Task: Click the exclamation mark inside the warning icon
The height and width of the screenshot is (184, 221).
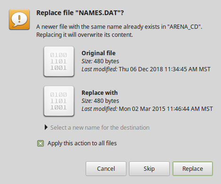Action: pos(19,19)
